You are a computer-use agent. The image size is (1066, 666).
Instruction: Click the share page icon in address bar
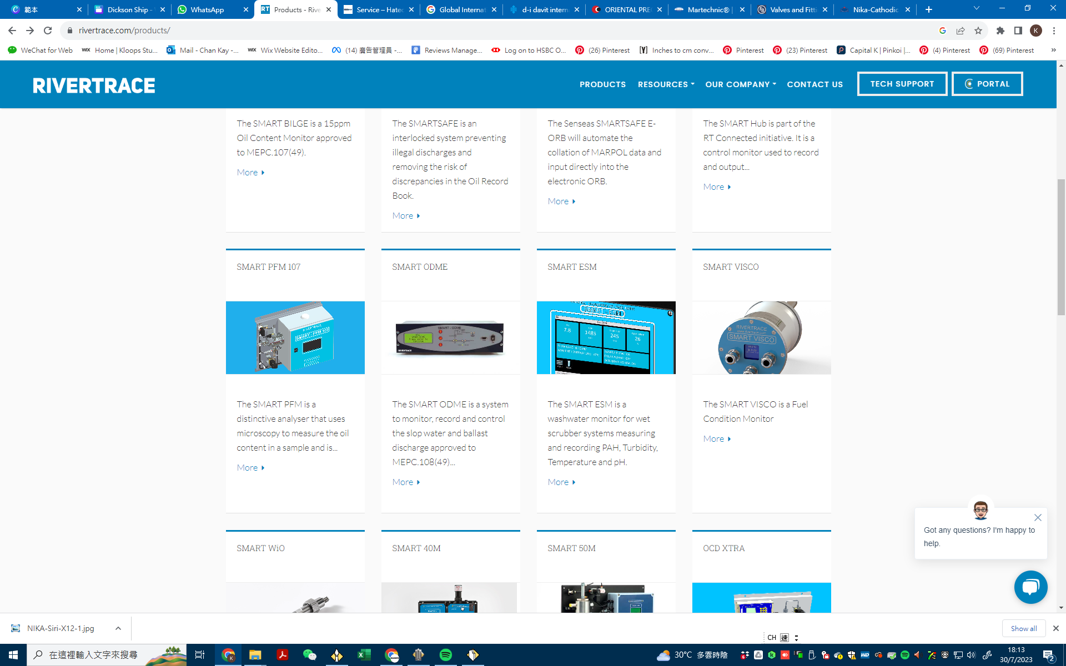point(961,31)
